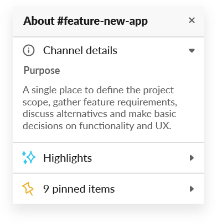Screen dimensions: 217x223
Task: Click the info icon beside Channel details
Action: click(x=29, y=50)
